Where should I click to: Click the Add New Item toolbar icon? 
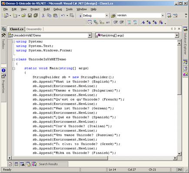coord(15,16)
